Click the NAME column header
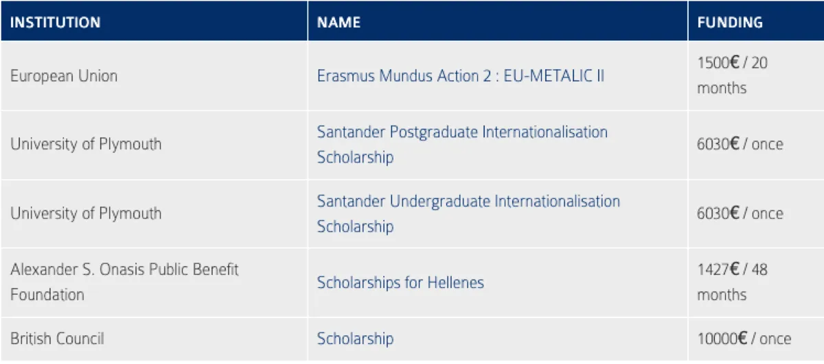The width and height of the screenshot is (824, 364). (339, 22)
